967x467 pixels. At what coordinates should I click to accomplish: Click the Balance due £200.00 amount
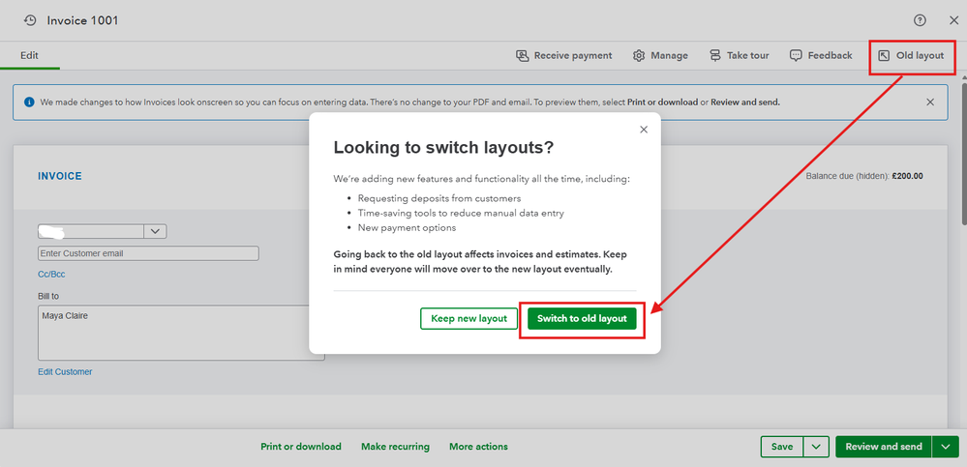point(907,176)
